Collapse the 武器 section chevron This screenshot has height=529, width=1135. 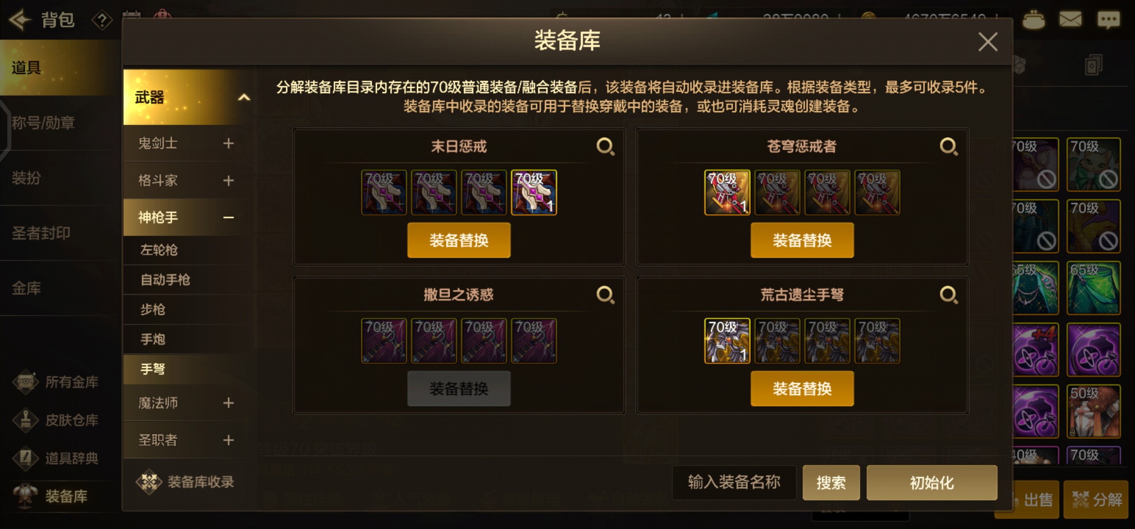coord(244,97)
